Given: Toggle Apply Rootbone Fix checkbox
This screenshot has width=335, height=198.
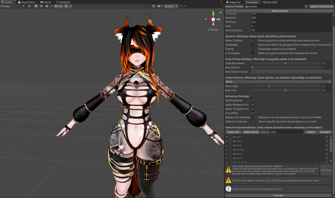Looking at the screenshot, I should point(253,105).
